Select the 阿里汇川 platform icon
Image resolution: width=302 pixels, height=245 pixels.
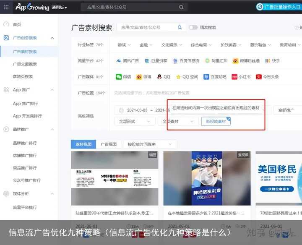[207, 61]
